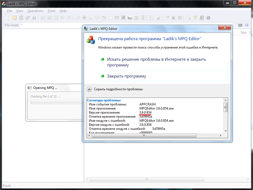
Task: Open the Operations menu
Action: tap(35, 11)
